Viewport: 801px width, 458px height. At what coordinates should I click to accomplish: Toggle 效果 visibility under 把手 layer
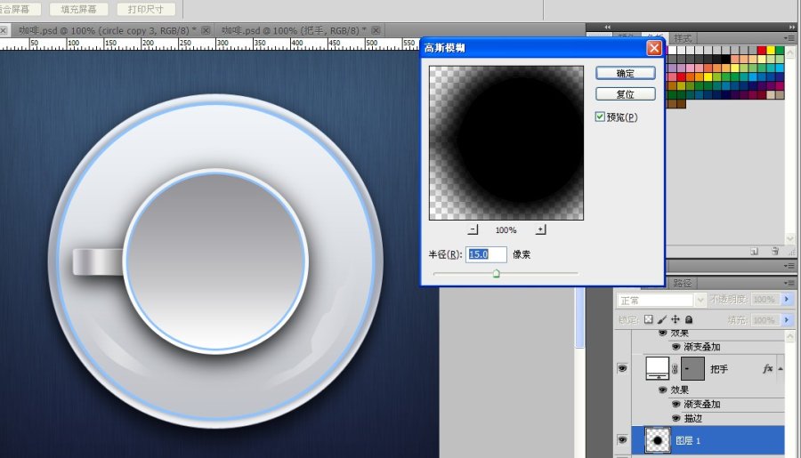[x=662, y=390]
